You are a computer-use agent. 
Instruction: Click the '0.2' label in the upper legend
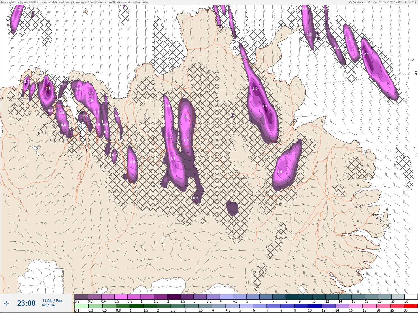77,301
